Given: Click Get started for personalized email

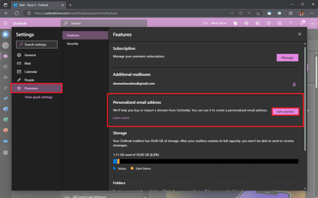Looking at the screenshot, I should click(285, 112).
